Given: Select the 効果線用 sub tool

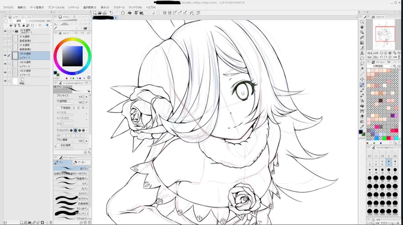Looking at the screenshot, I should coord(72,204).
